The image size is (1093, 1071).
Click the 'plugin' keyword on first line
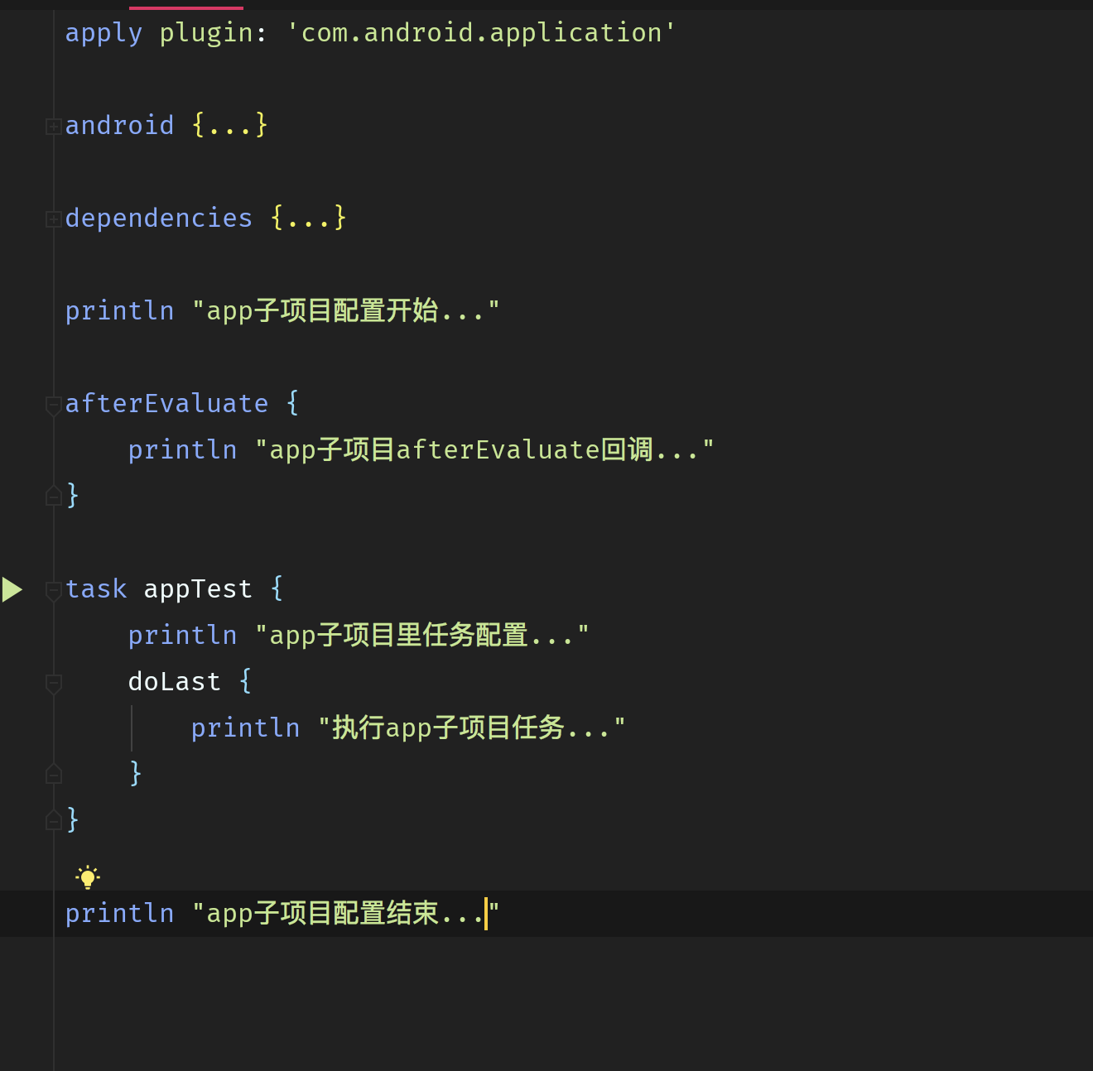[x=206, y=33]
